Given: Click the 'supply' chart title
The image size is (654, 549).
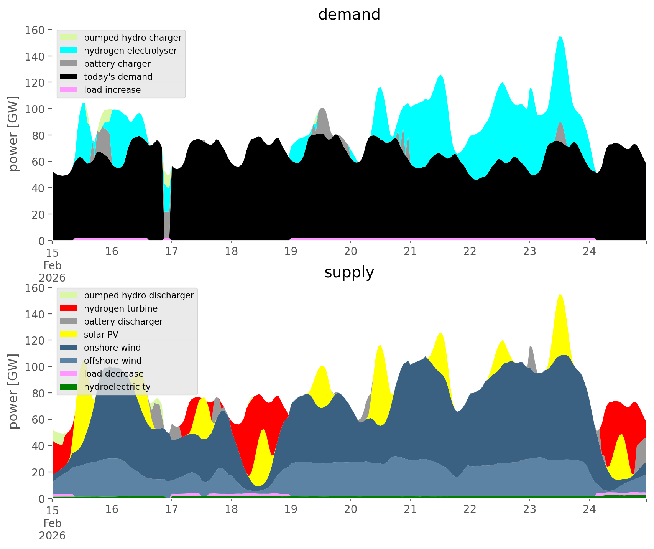Looking at the screenshot, I should [x=349, y=272].
